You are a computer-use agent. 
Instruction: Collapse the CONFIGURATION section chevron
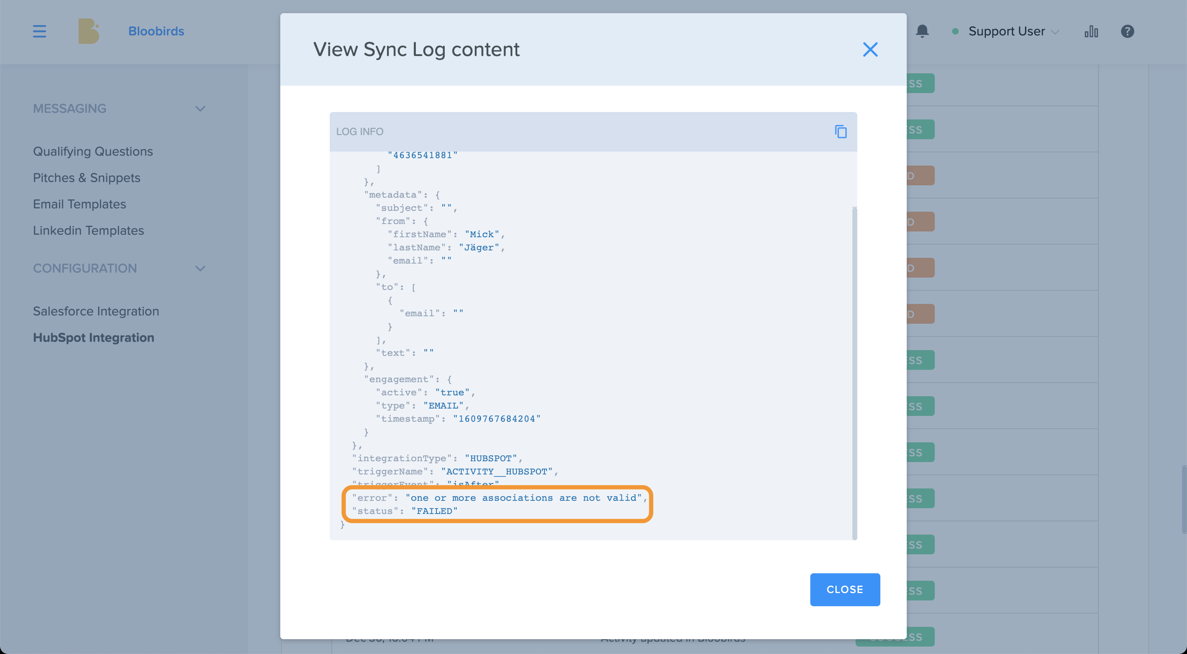coord(200,269)
